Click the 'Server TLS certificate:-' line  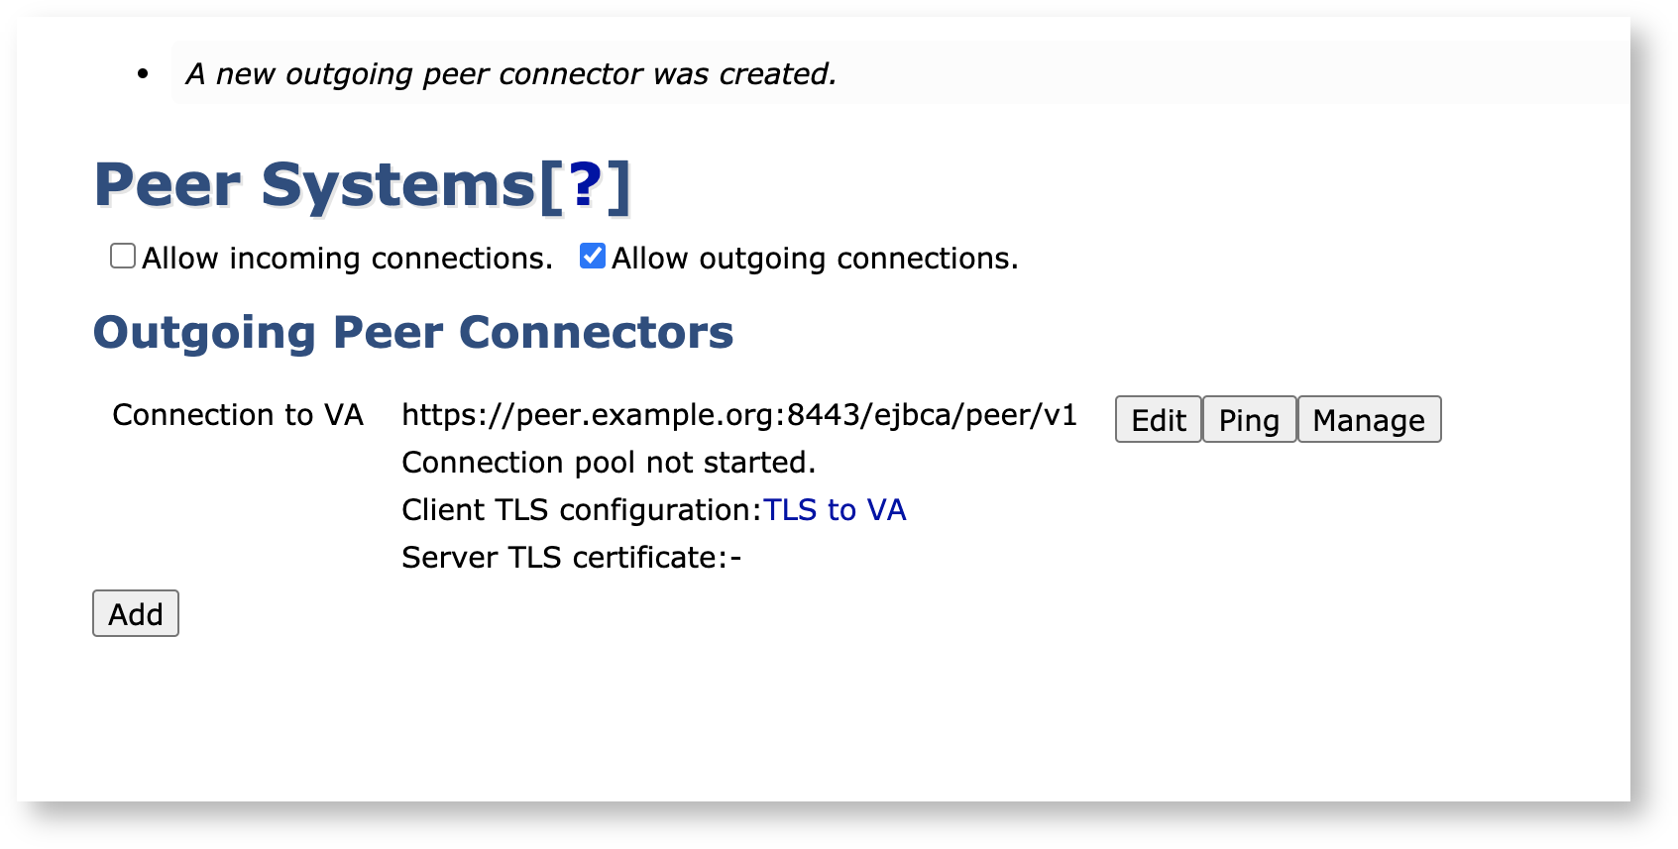tap(571, 558)
